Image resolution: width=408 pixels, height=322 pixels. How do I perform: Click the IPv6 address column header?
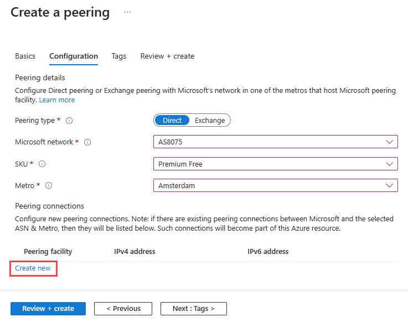click(x=268, y=252)
